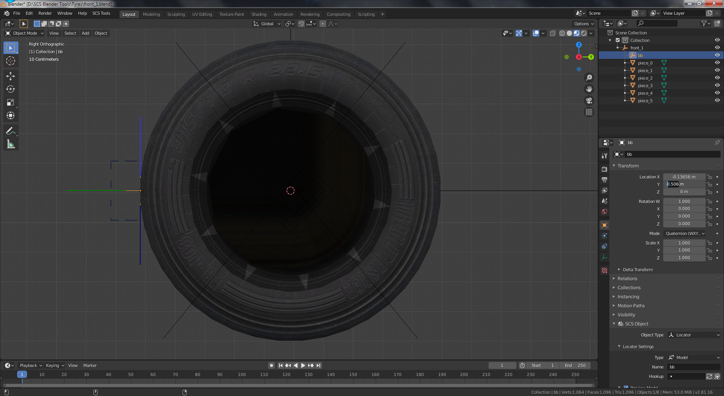Select the Rotate tool in toolbar
This screenshot has width=724, height=396.
[10, 89]
